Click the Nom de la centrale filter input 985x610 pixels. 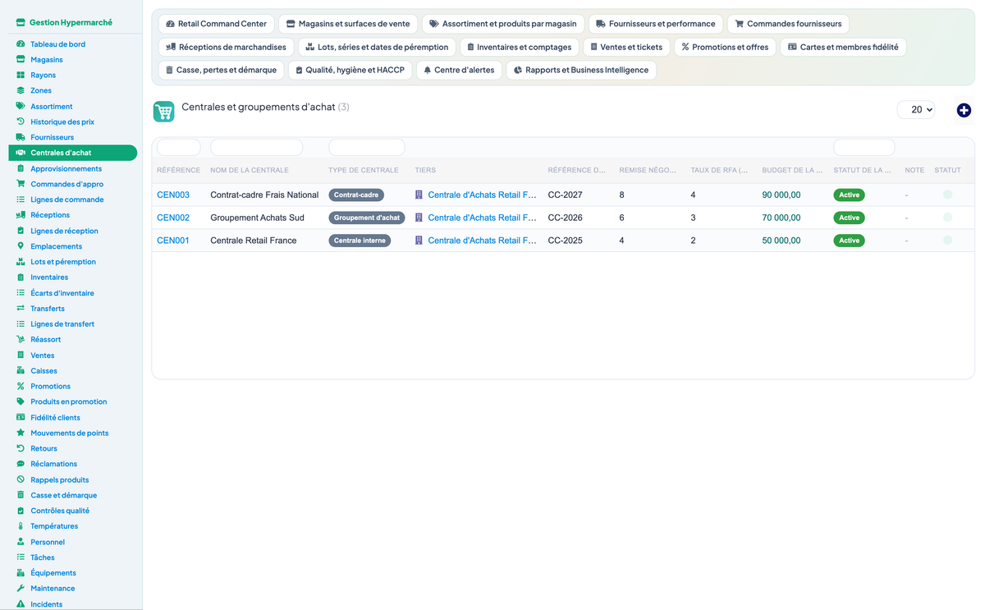coord(256,147)
